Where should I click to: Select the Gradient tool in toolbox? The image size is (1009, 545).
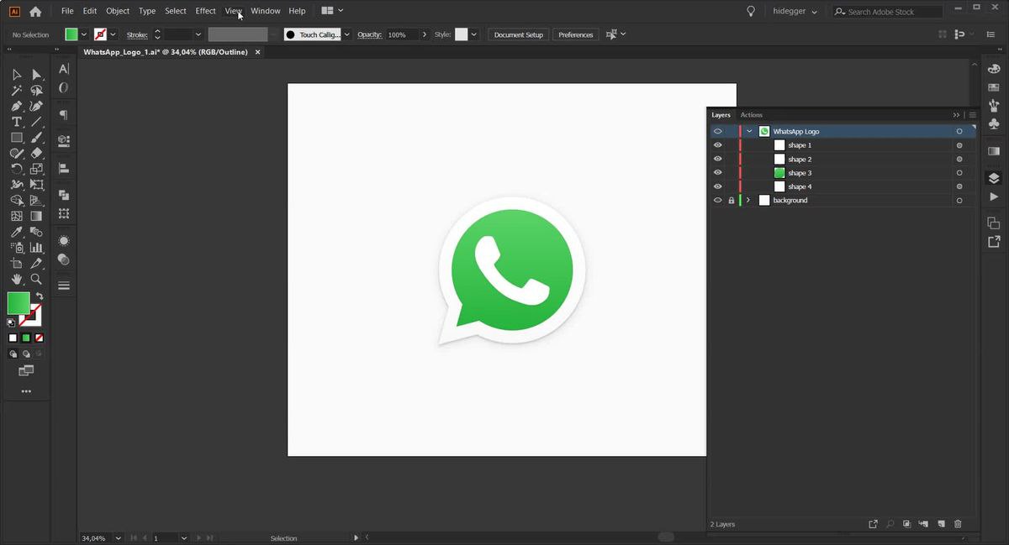pyautogui.click(x=36, y=216)
